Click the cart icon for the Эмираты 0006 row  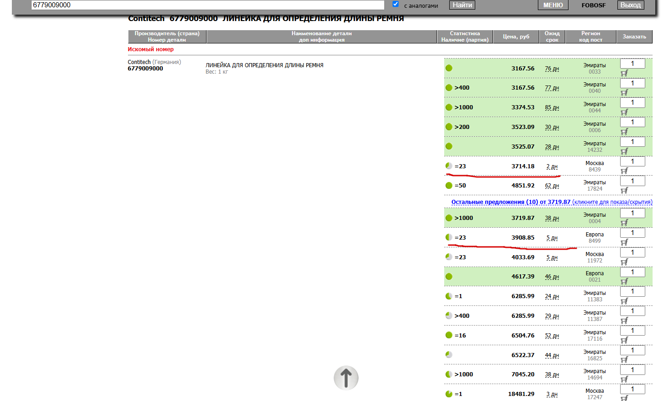pyautogui.click(x=624, y=132)
